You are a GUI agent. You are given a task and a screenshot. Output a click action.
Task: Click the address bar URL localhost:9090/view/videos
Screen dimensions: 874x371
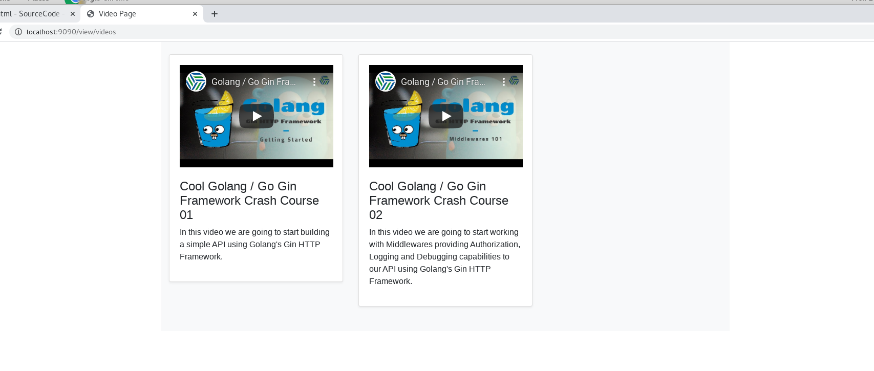point(71,32)
